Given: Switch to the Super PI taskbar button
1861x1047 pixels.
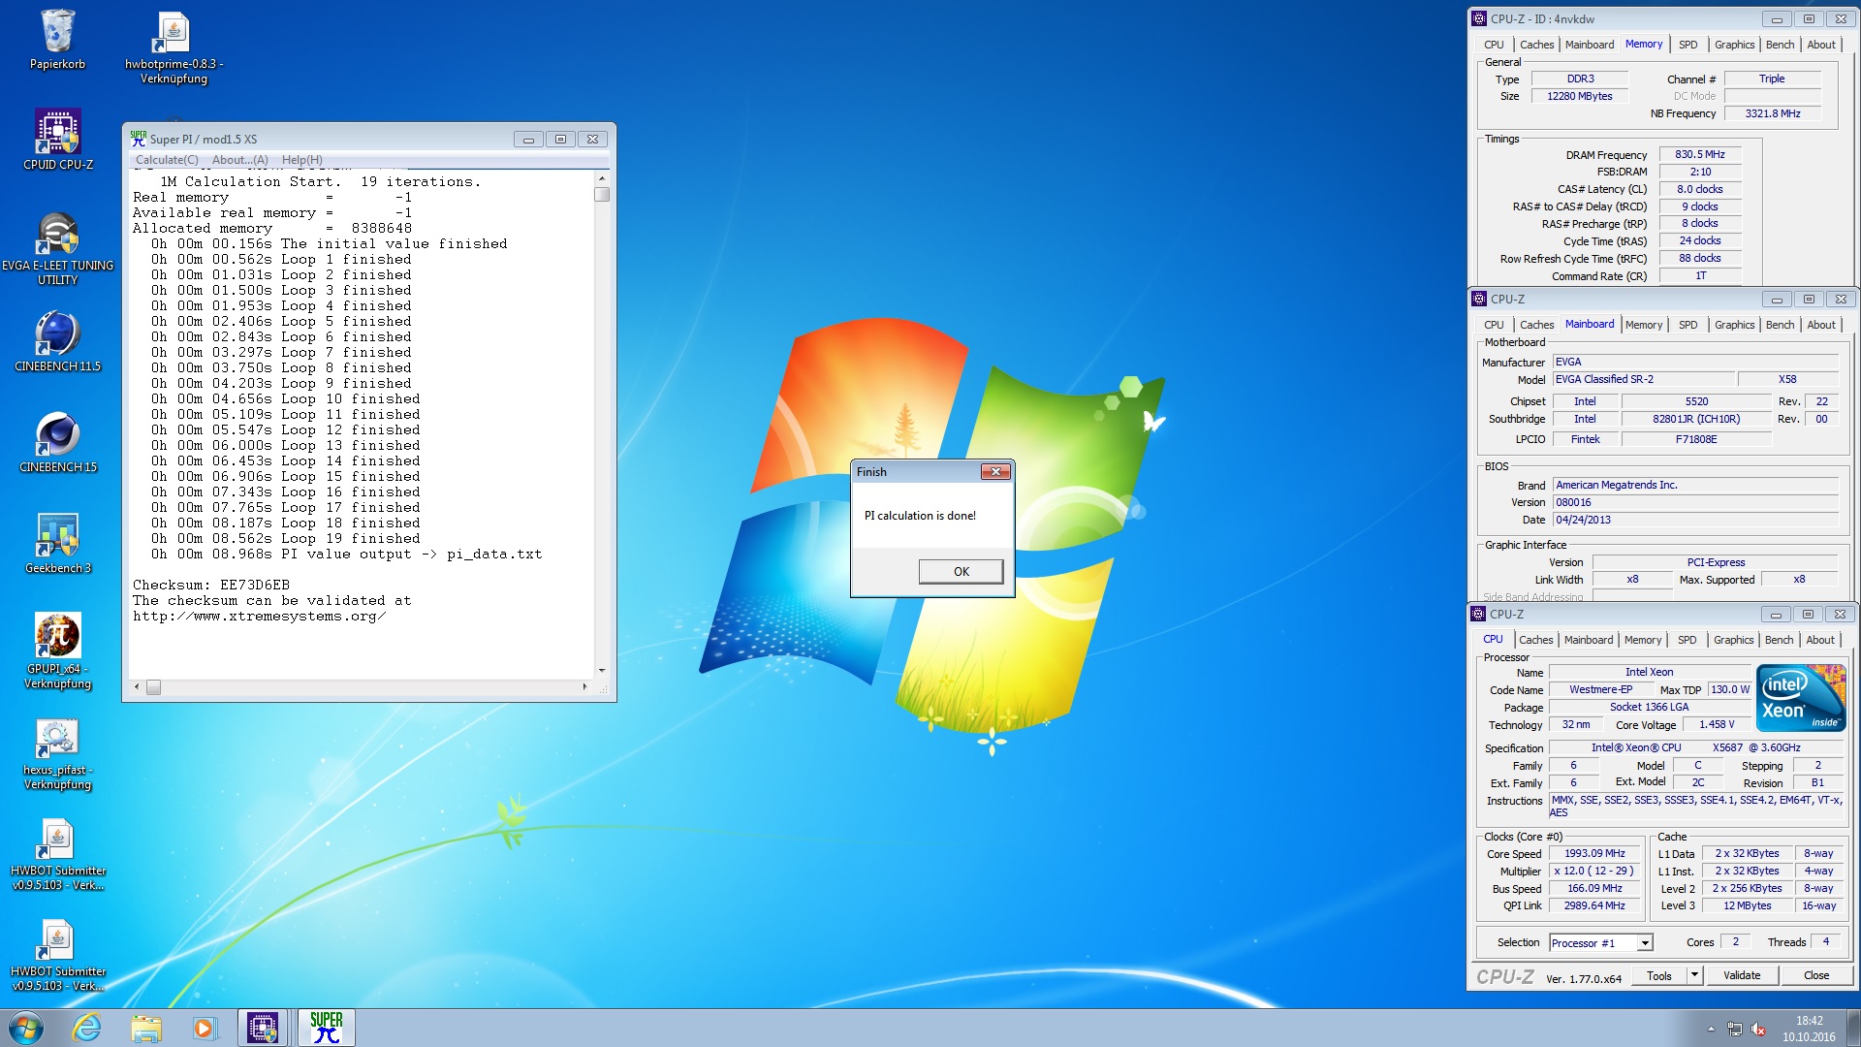Looking at the screenshot, I should [327, 1028].
